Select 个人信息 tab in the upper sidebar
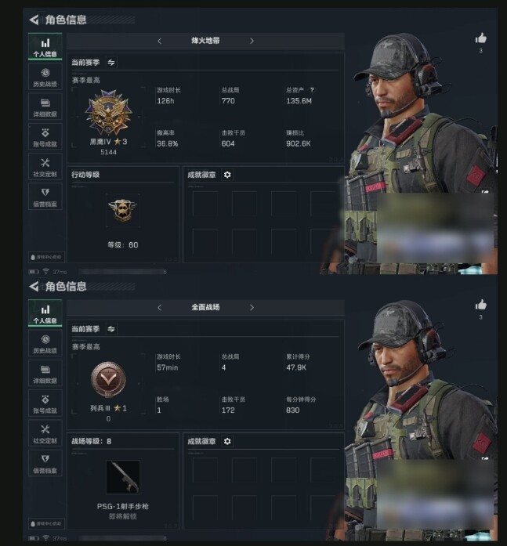This screenshot has width=507, height=546. [45, 47]
